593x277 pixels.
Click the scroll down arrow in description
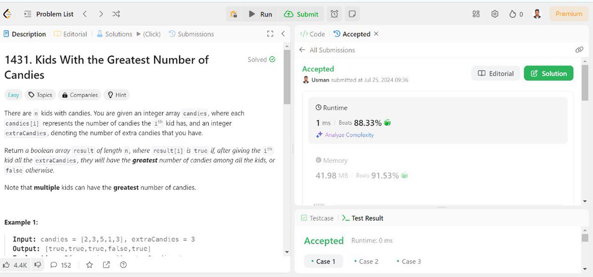click(x=287, y=252)
